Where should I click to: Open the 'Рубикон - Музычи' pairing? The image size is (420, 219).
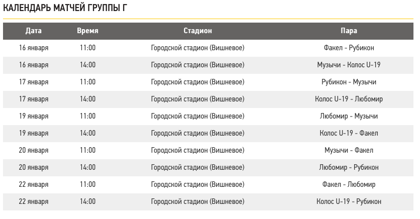[349, 82]
